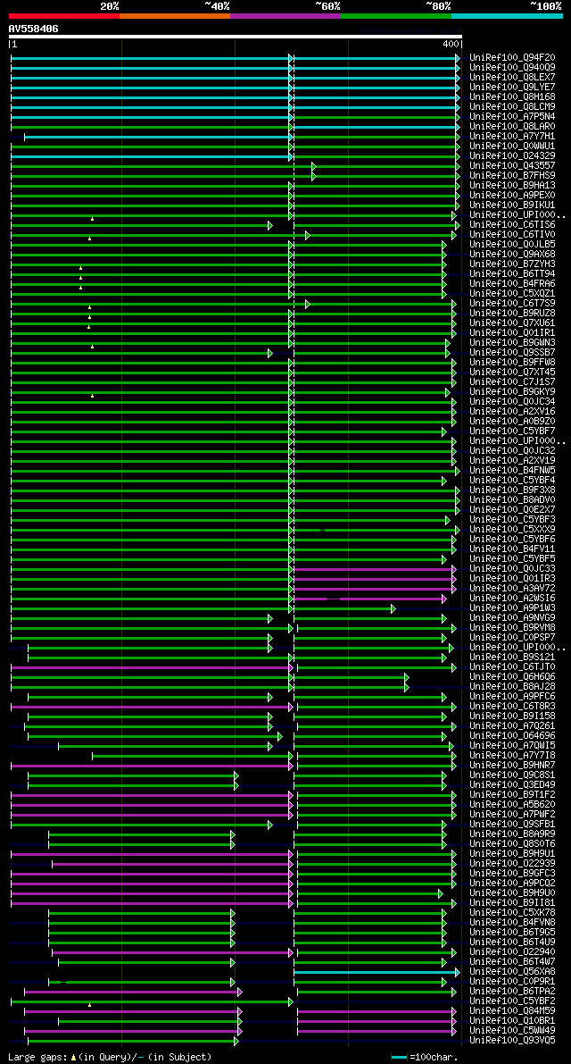Select the UniRef100_Q56XA8 label

(512, 973)
